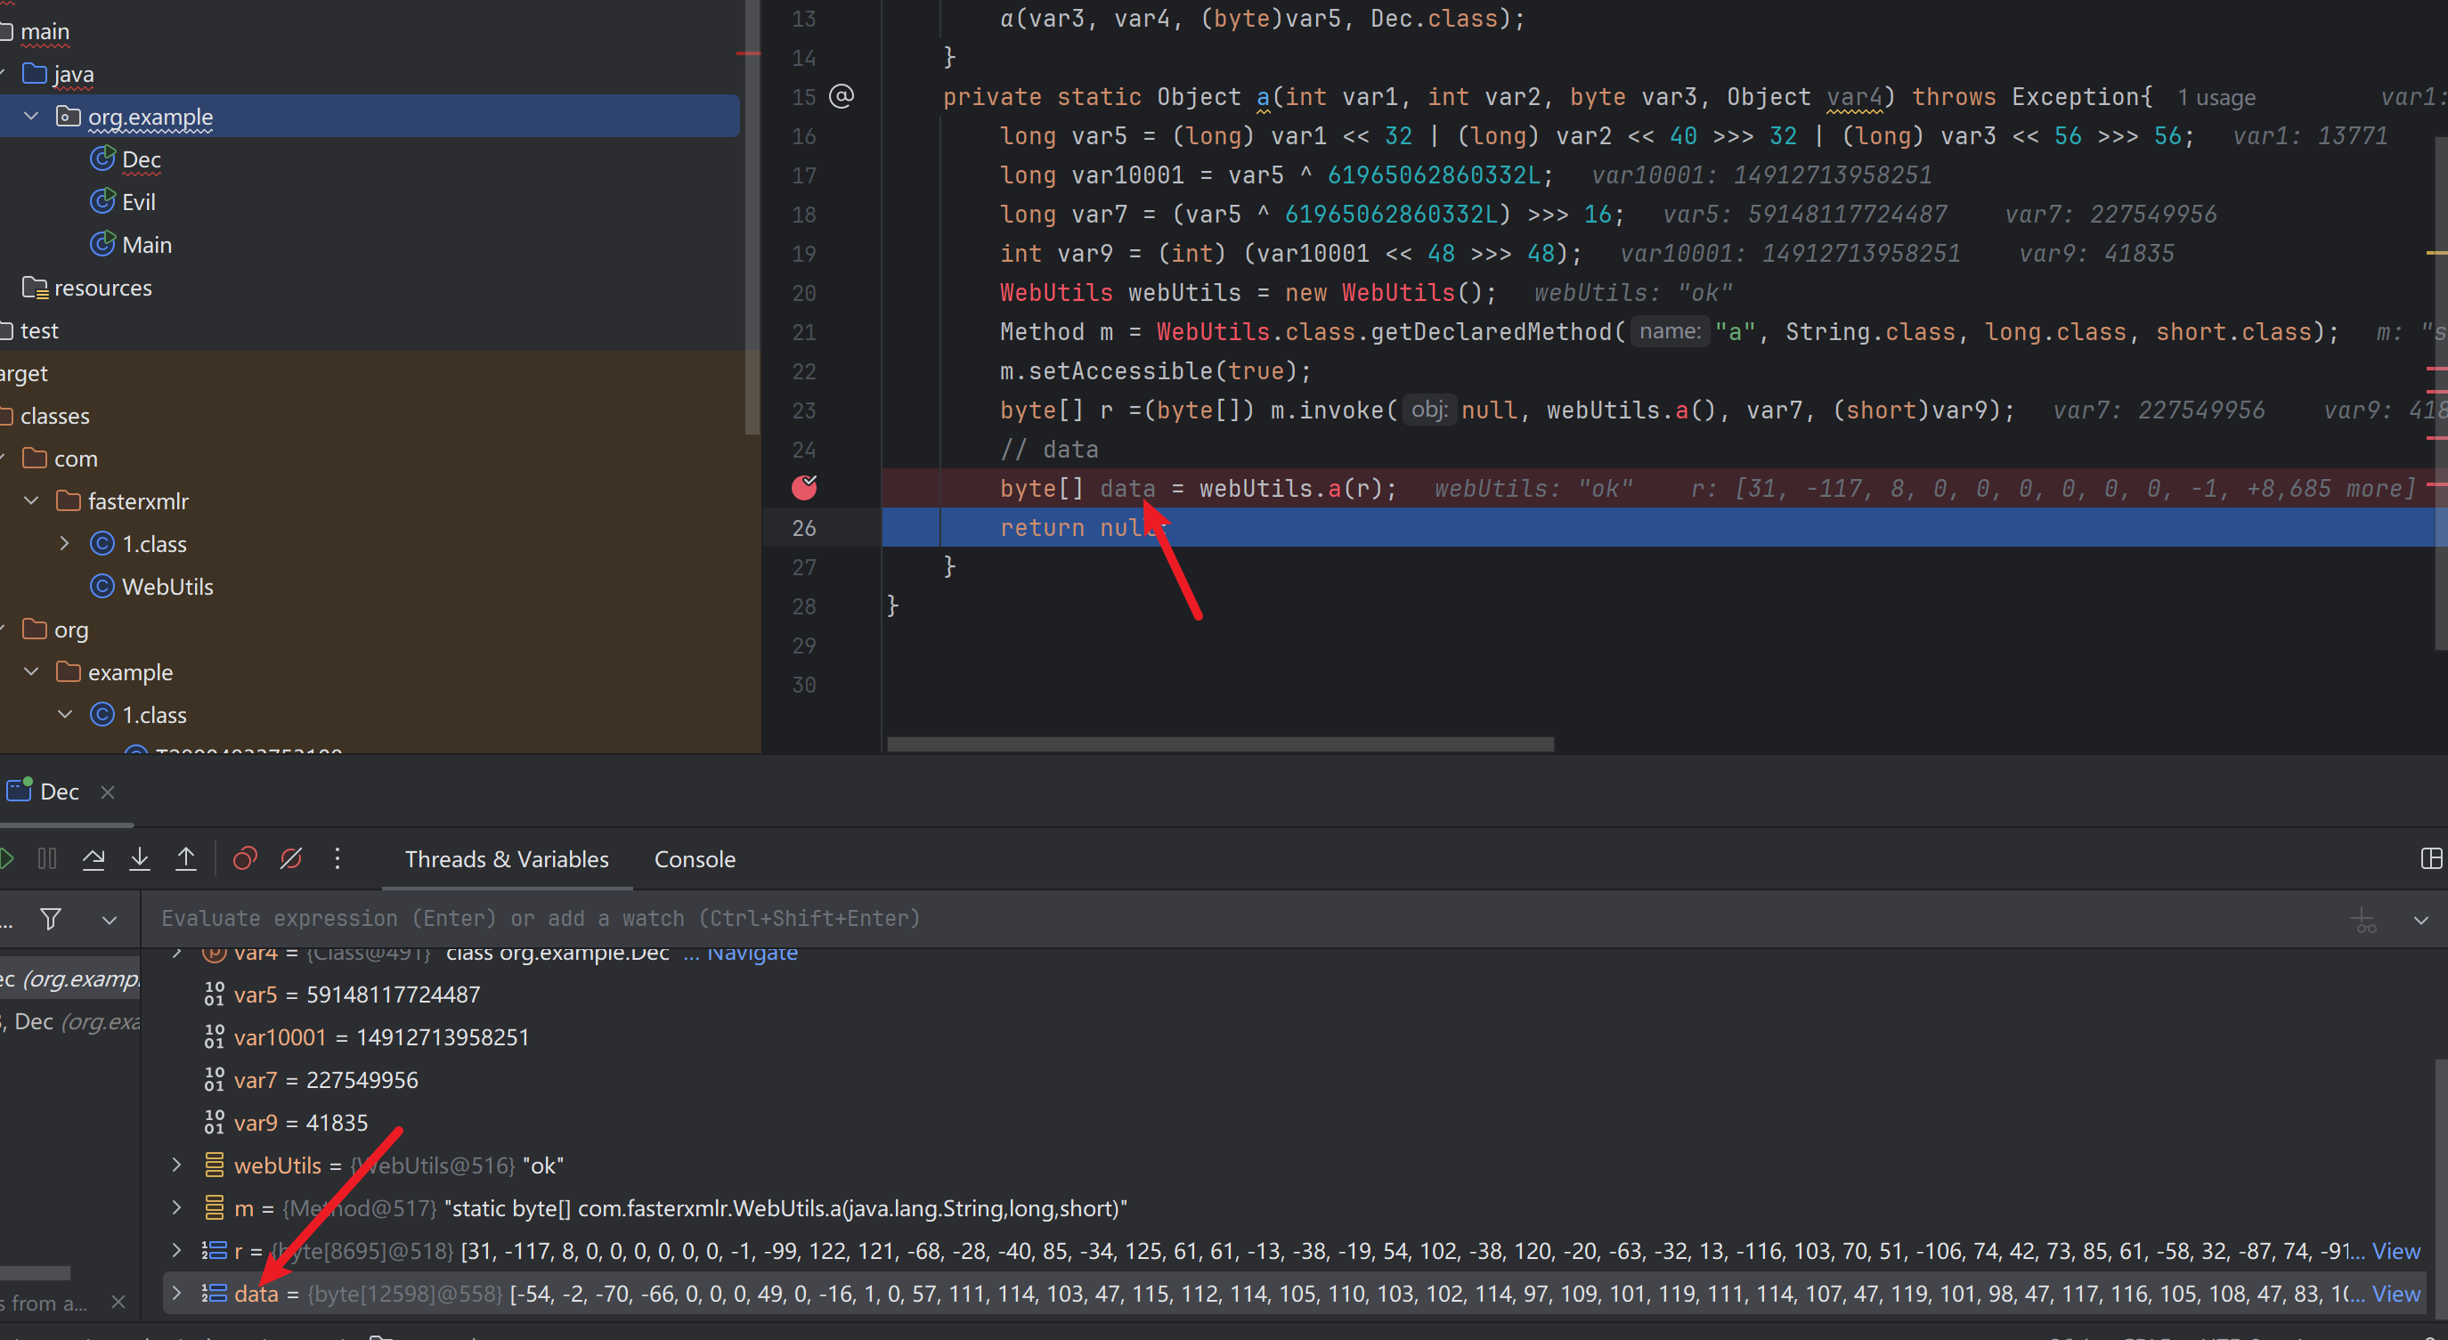Remove the breakpoint on line 25

pos(804,488)
